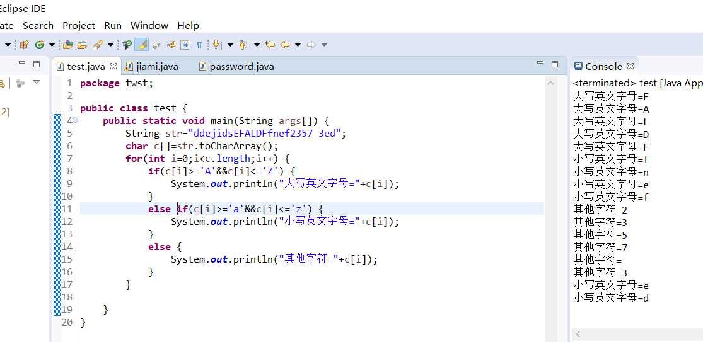Toggle Show Whitespace Characters pilcrow icon

[x=199, y=45]
